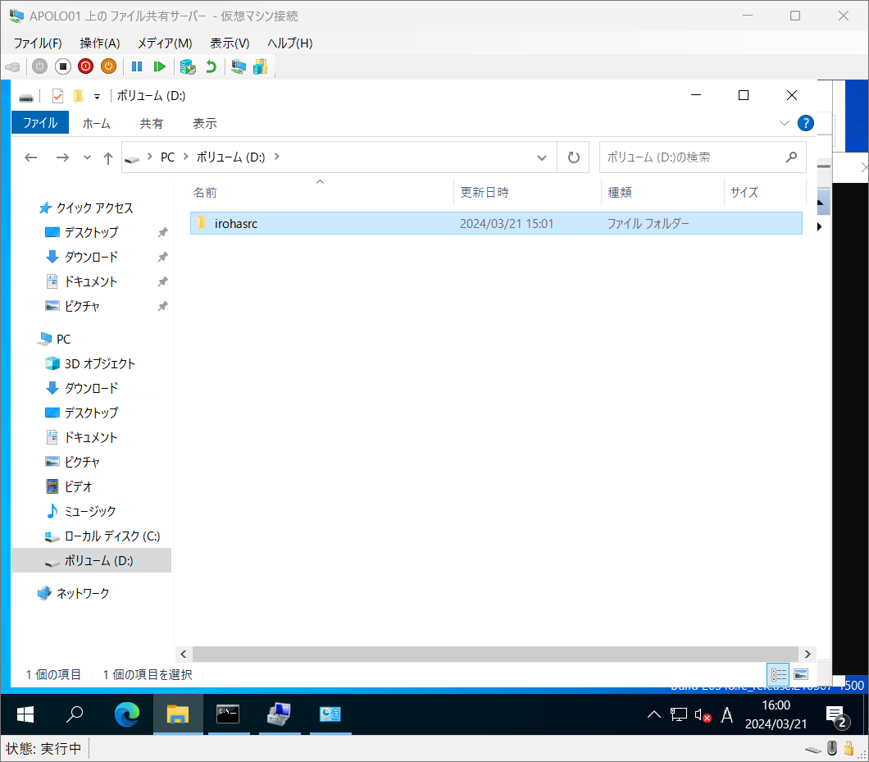Image resolution: width=869 pixels, height=762 pixels.
Task: Open the ファイル(F) menu of VM connection
Action: pyautogui.click(x=38, y=43)
